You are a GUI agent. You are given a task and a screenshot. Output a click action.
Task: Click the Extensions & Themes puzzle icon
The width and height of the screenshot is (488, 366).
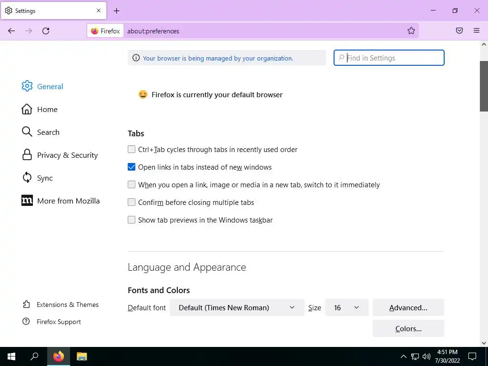tap(27, 304)
